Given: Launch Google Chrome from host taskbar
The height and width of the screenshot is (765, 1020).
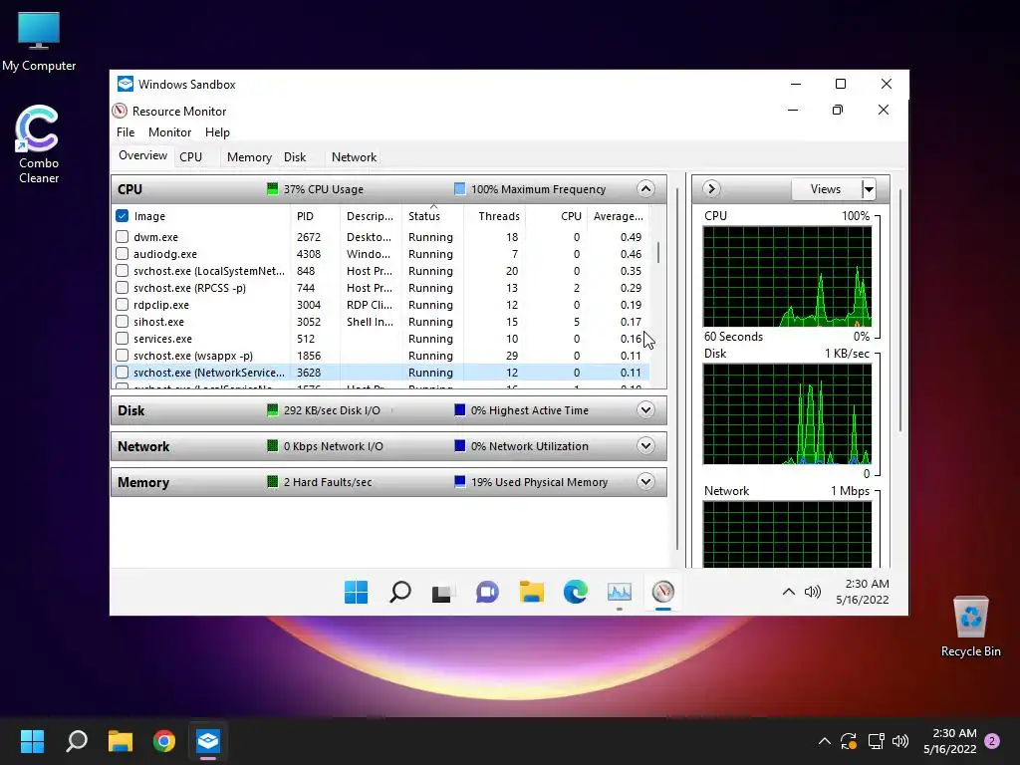Looking at the screenshot, I should point(164,741).
